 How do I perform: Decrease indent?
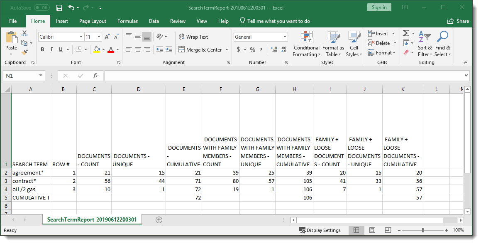coord(159,49)
